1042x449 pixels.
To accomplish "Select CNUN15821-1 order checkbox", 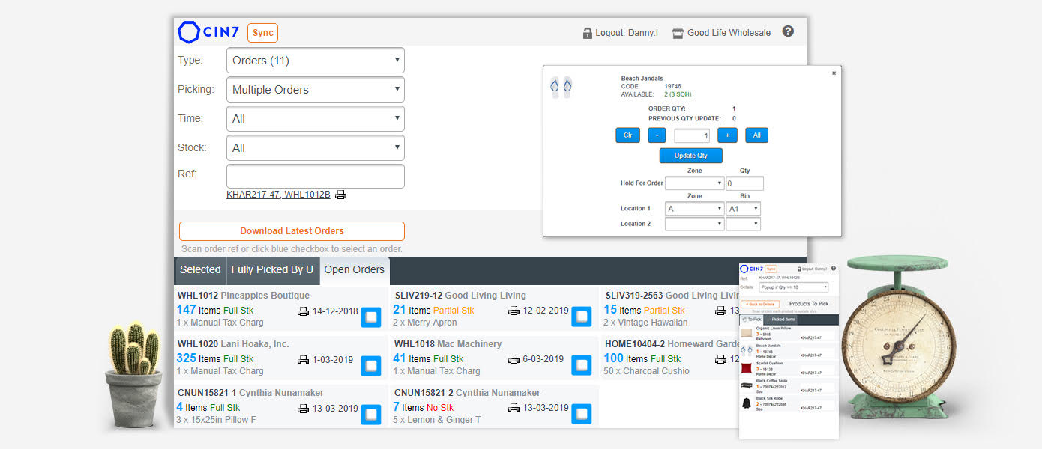I will [371, 415].
